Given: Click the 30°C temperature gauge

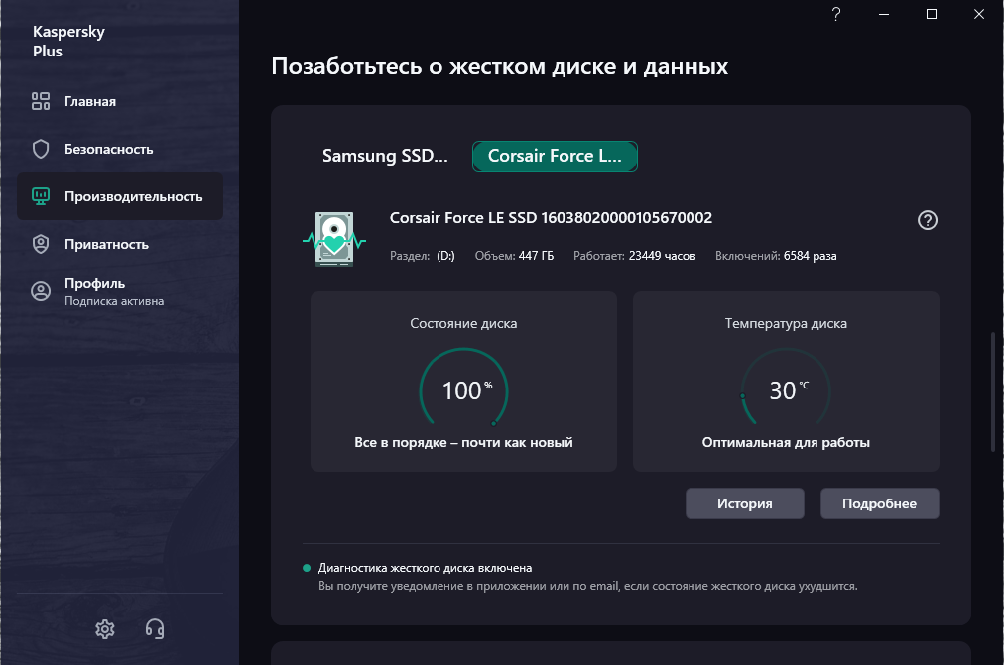Looking at the screenshot, I should 786,388.
